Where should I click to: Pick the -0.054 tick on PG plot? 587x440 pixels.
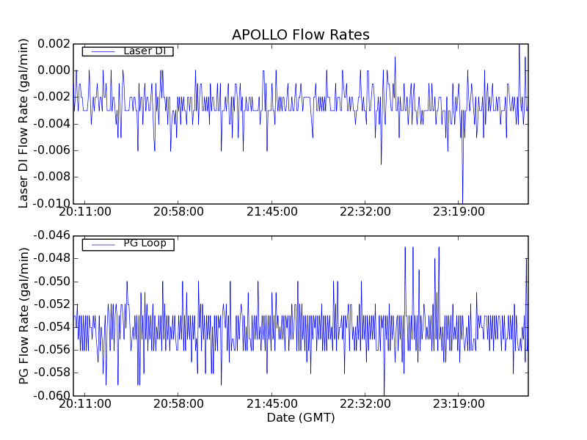(51, 327)
